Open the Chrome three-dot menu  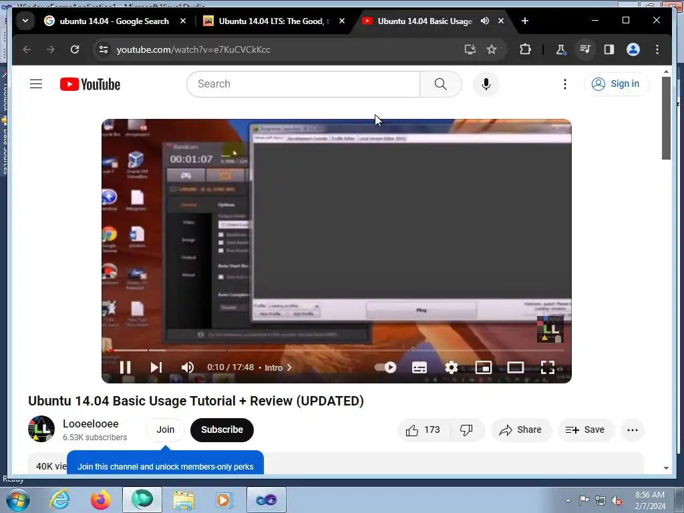click(x=657, y=49)
